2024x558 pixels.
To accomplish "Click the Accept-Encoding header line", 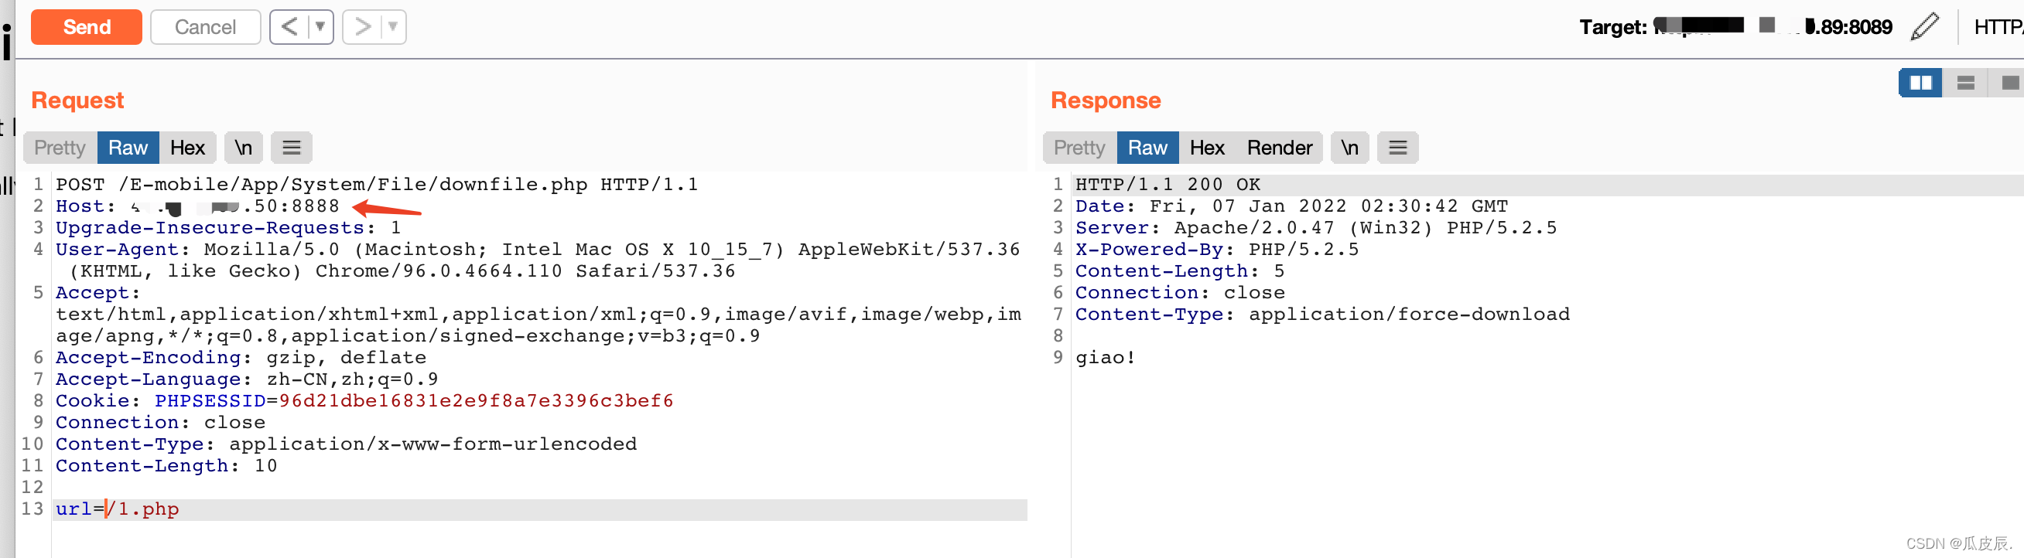I will 241,358.
